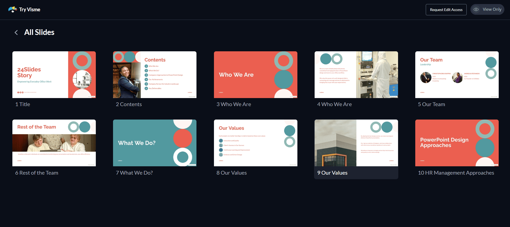Open slide 8 Our Values list thumbnail

click(256, 143)
